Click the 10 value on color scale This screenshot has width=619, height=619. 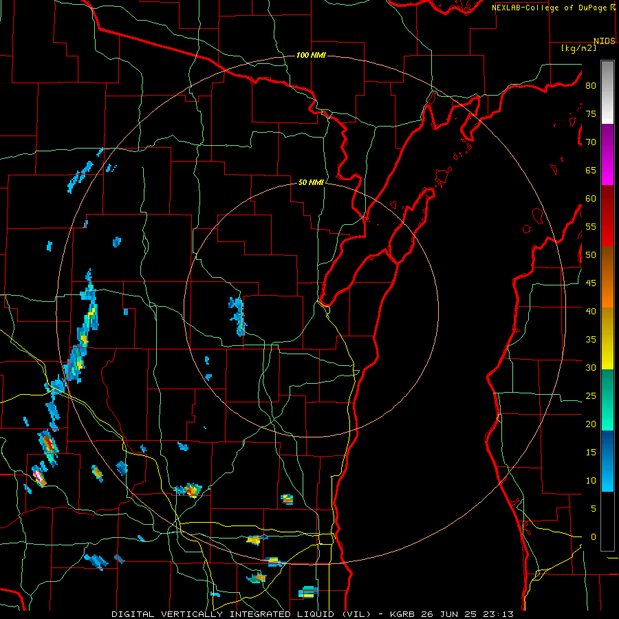pyautogui.click(x=591, y=481)
